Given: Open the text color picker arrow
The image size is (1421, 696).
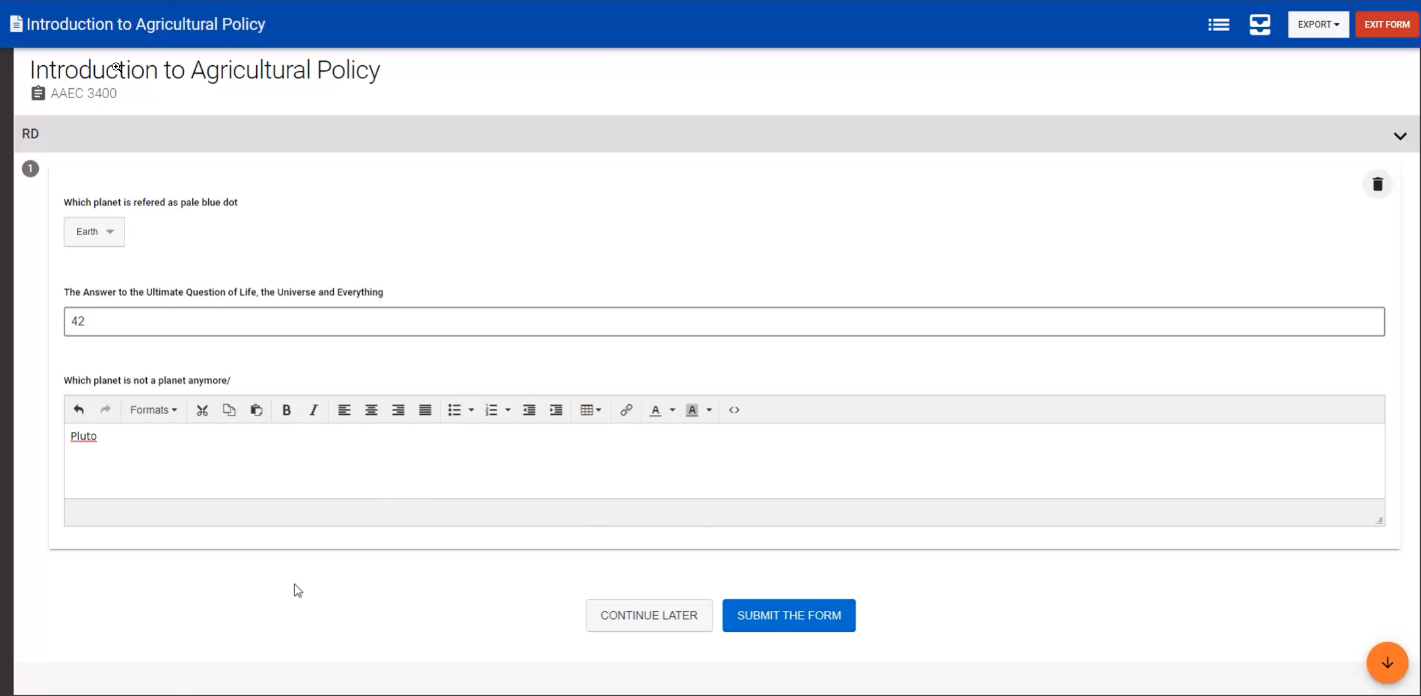Looking at the screenshot, I should click(672, 410).
